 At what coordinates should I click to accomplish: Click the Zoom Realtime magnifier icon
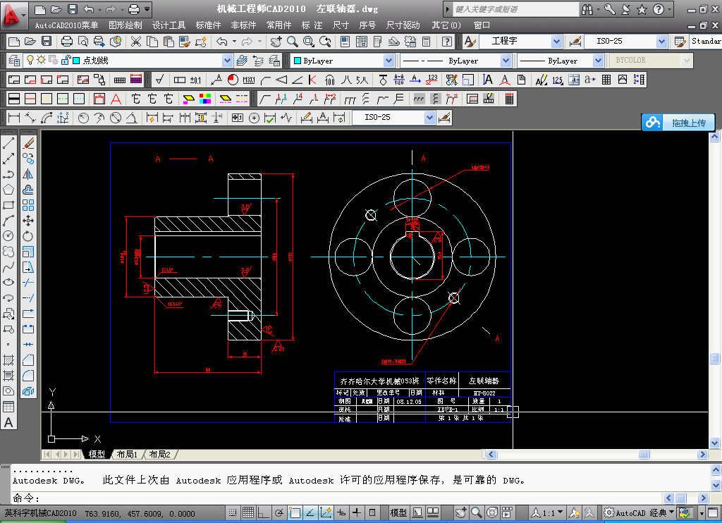coord(292,42)
